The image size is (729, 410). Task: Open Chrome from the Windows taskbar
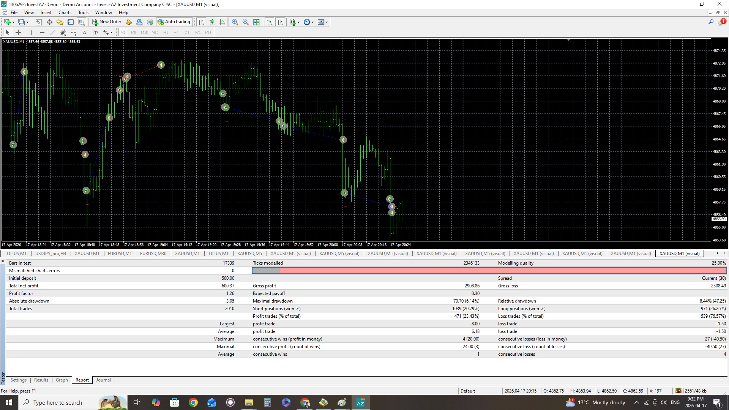tap(193, 402)
